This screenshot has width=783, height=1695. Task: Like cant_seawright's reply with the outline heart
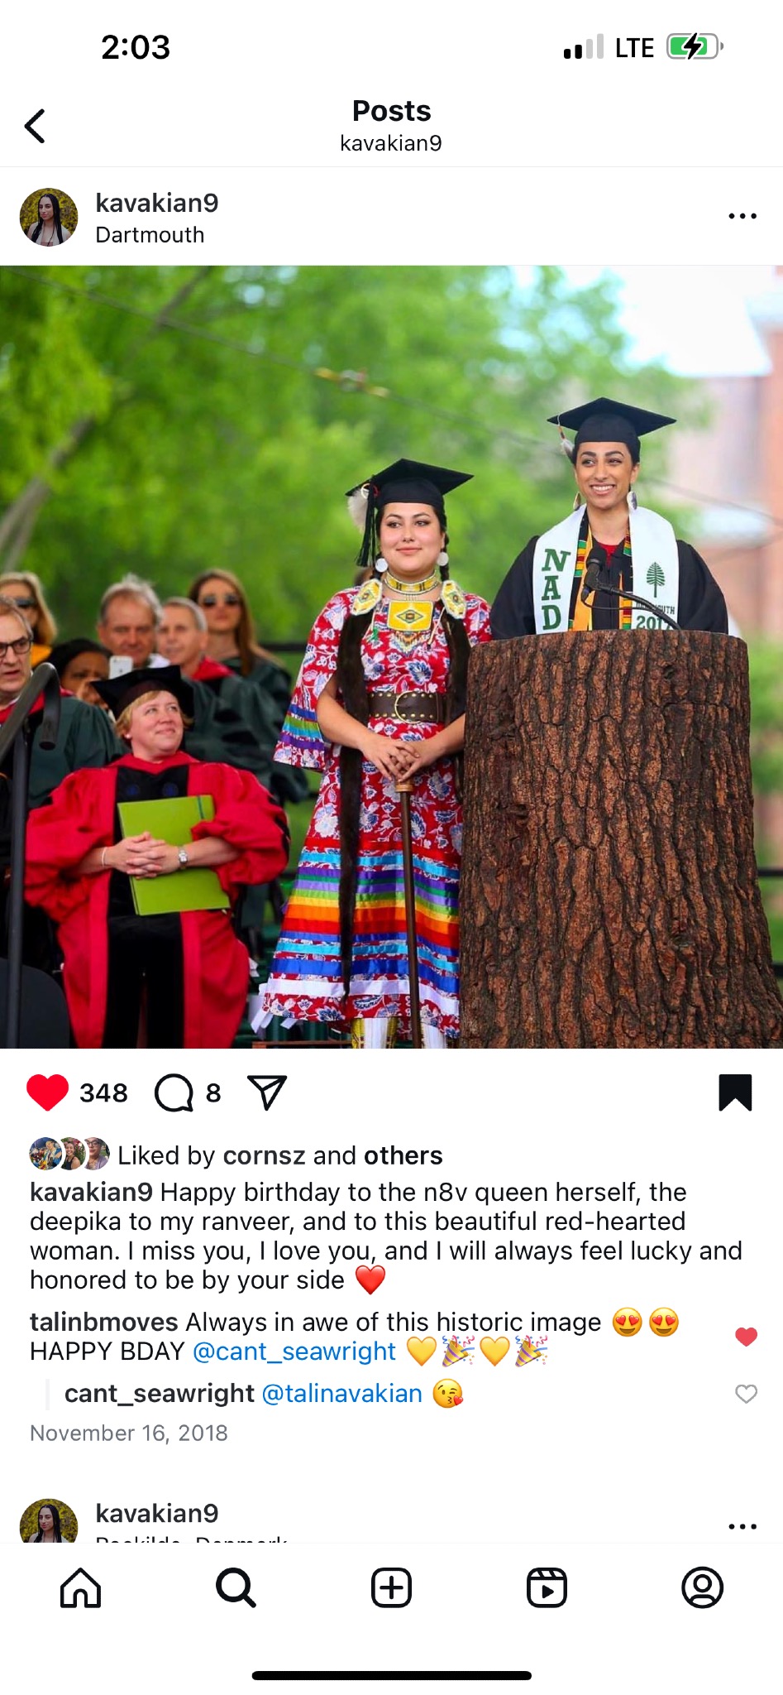(x=746, y=1394)
